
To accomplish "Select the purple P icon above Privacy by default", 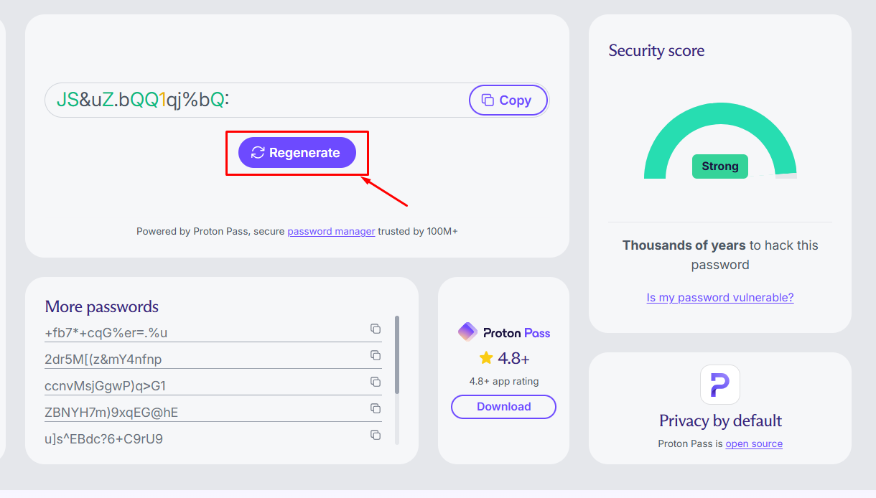I will point(719,385).
